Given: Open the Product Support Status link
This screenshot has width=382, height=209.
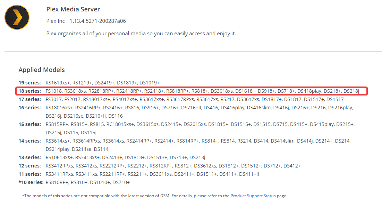Looking at the screenshot, I should tap(253, 196).
